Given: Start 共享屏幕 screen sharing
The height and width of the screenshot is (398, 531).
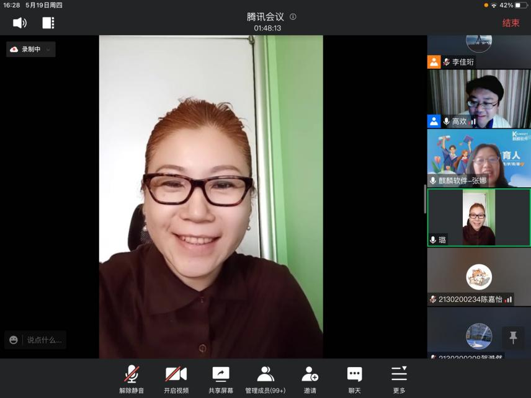Looking at the screenshot, I should tap(221, 380).
